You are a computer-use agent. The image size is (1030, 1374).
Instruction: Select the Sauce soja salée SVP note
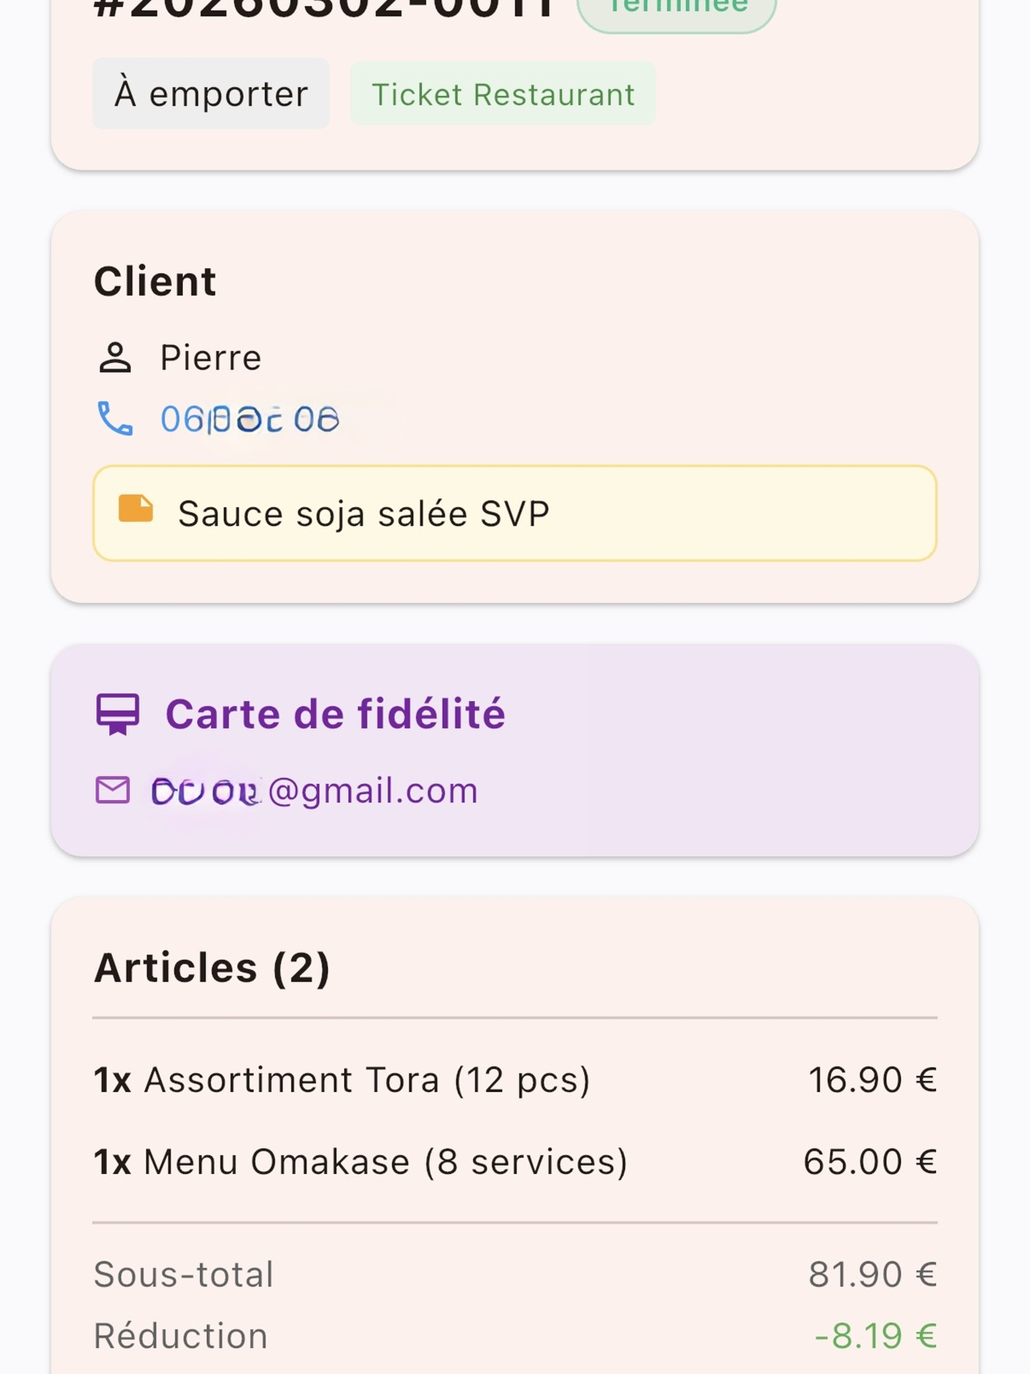[515, 513]
